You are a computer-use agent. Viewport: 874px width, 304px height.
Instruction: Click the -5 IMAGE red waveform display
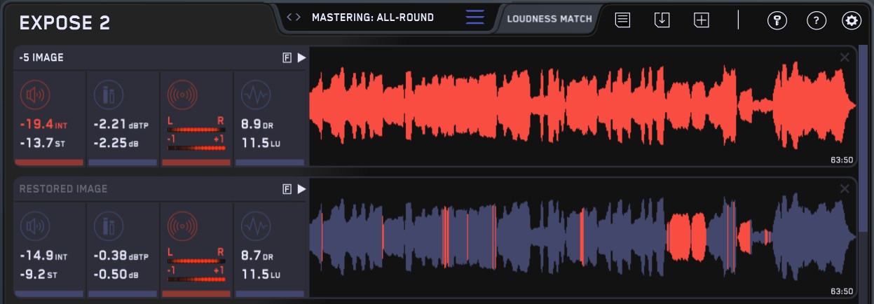click(582, 106)
